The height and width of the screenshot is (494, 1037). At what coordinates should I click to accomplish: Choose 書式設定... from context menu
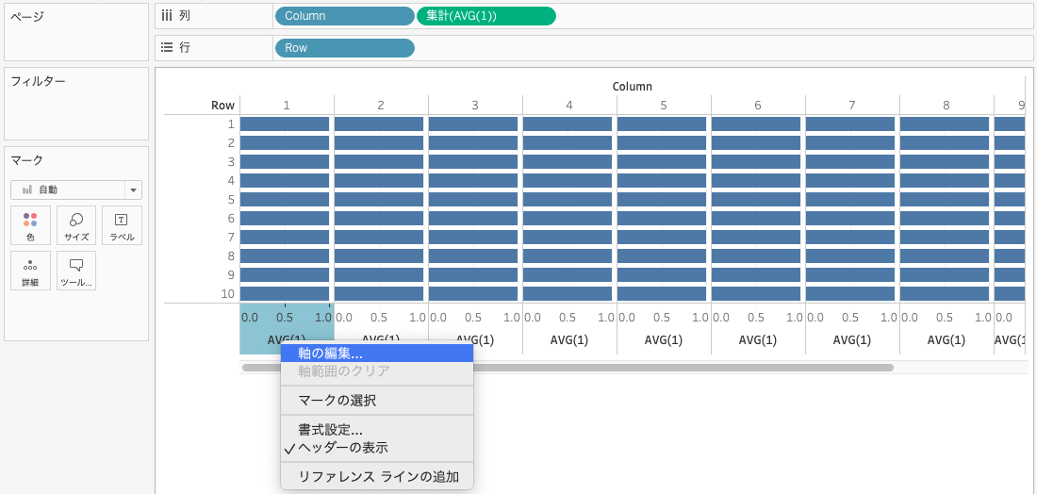coord(377,431)
